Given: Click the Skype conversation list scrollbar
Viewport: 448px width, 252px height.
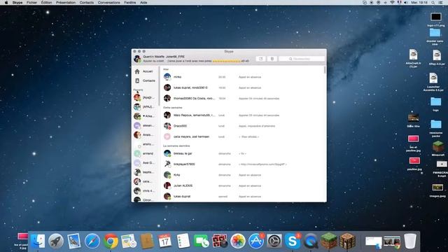Looking at the screenshot, I should click(325, 70).
